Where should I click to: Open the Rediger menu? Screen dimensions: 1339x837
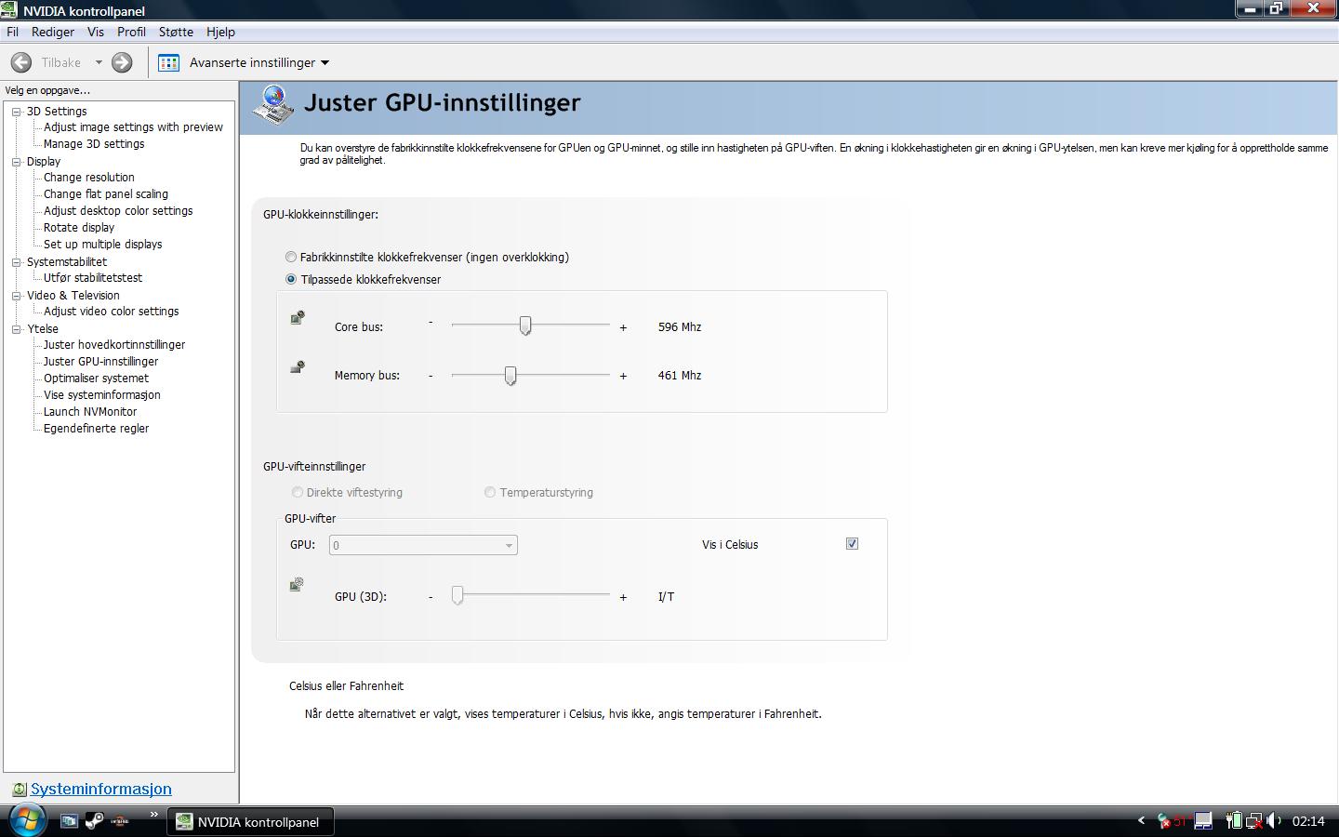click(x=53, y=32)
